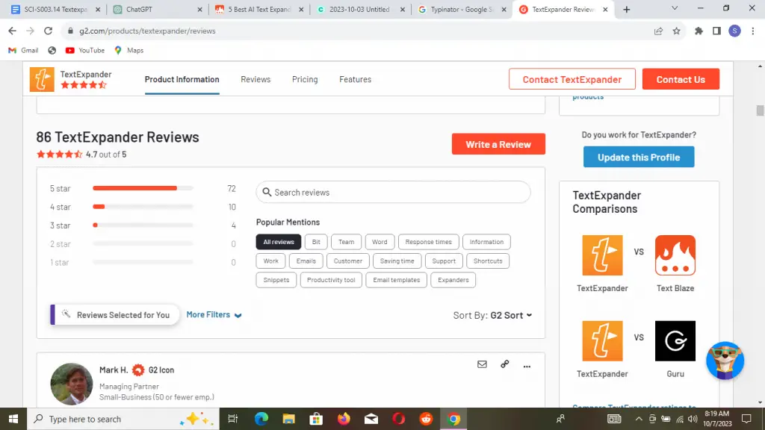Open the Chrome side panel icon
The width and height of the screenshot is (765, 430).
pyautogui.click(x=716, y=31)
